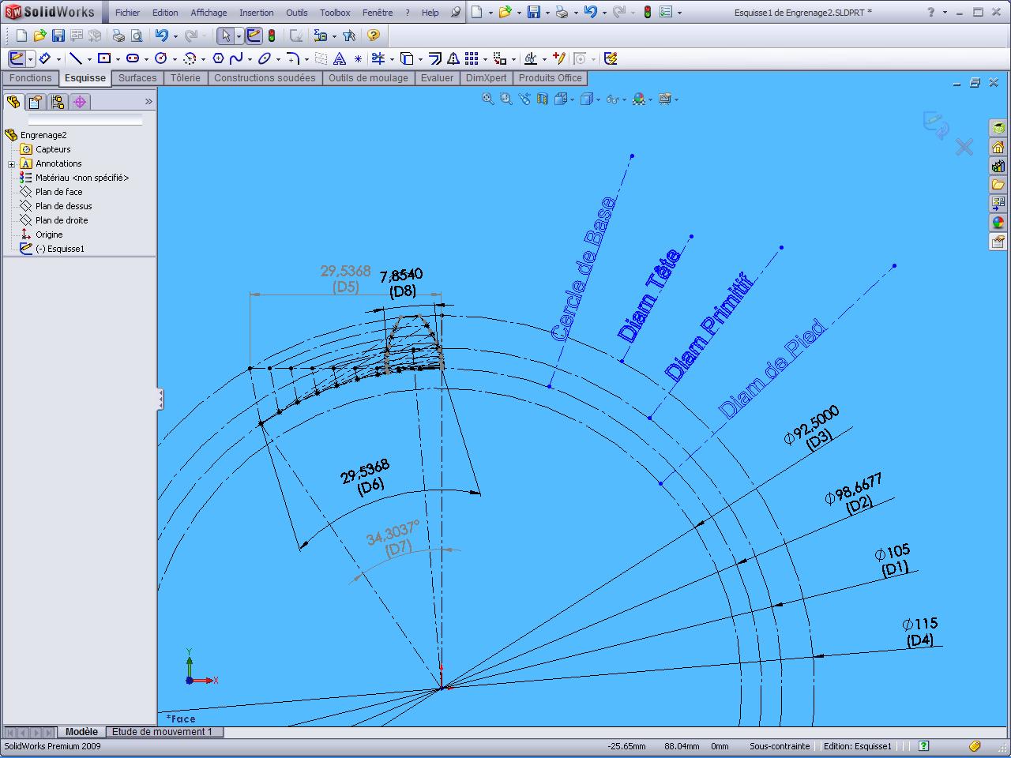The height and width of the screenshot is (758, 1011).
Task: Open the ConfigurationManager panel tab
Action: click(x=57, y=102)
